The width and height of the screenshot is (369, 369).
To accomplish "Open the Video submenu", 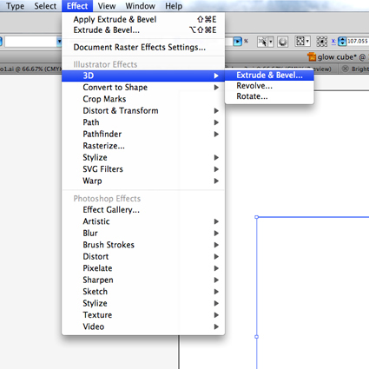I will (143, 326).
